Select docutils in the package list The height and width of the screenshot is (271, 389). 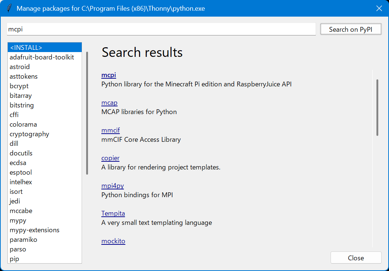45,153
